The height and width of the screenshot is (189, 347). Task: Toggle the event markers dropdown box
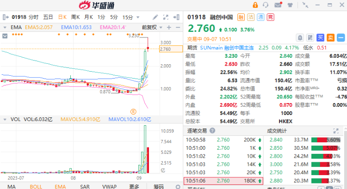pos(5,36)
